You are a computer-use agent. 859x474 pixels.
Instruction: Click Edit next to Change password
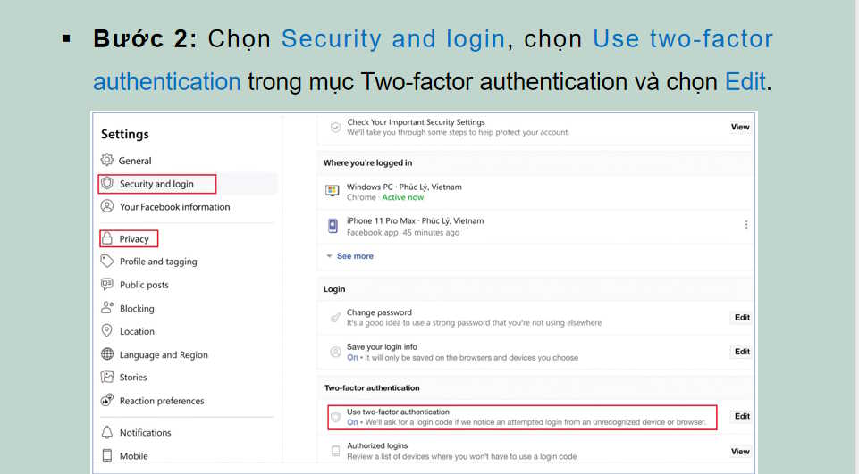(x=742, y=318)
